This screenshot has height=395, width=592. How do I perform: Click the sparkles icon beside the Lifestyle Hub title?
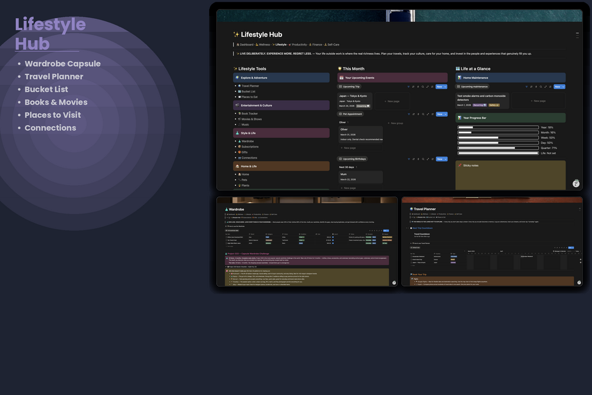236,34
